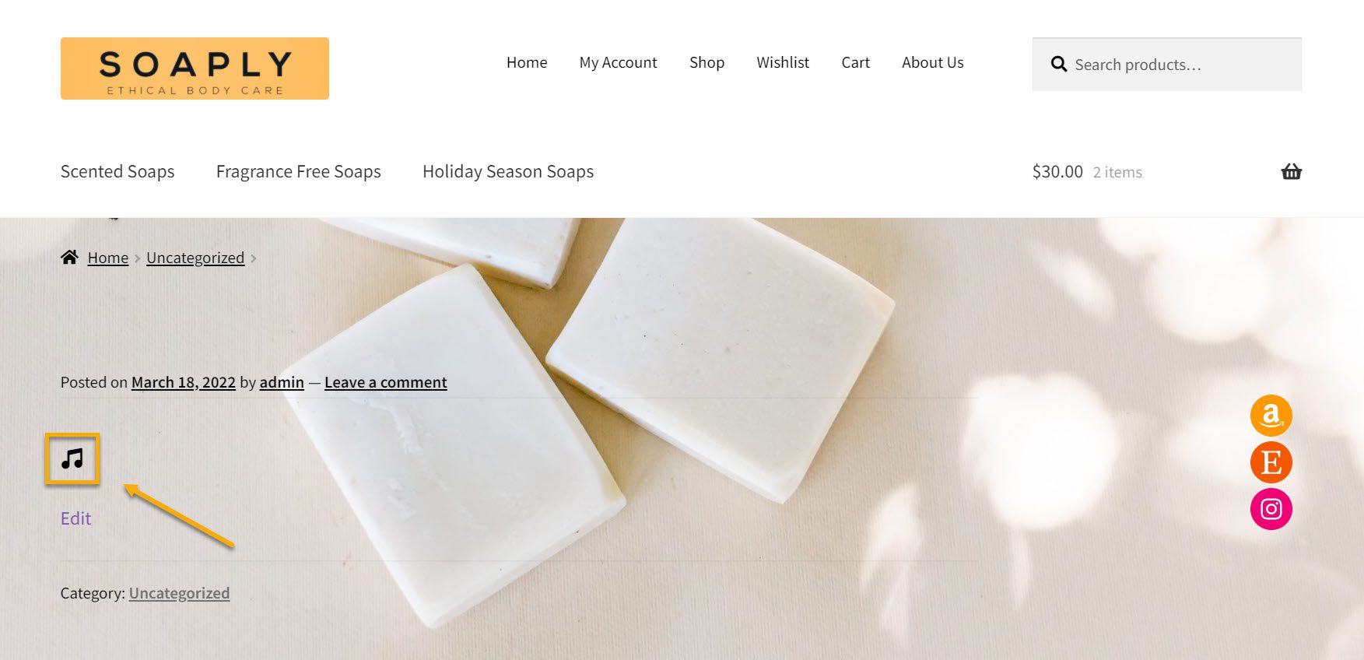Open the Shop menu item
1364x660 pixels.
[707, 62]
